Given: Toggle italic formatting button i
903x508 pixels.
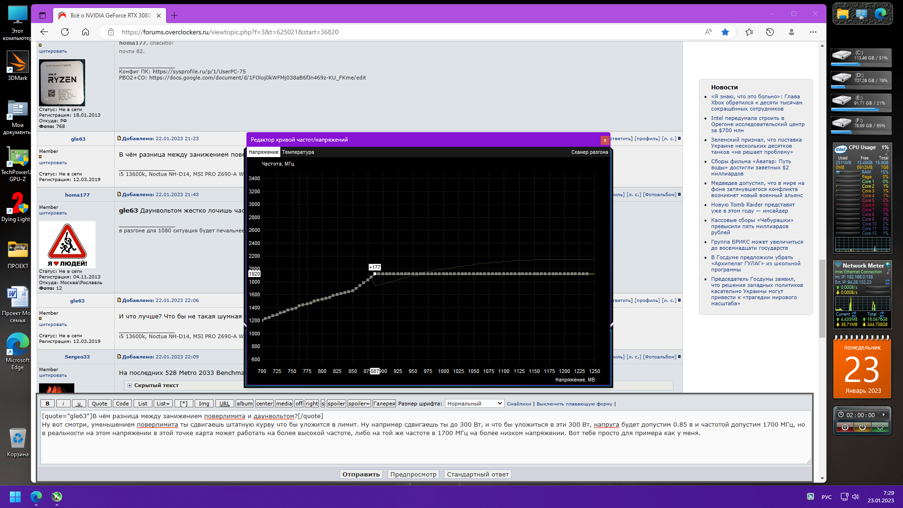Looking at the screenshot, I should 63,404.
